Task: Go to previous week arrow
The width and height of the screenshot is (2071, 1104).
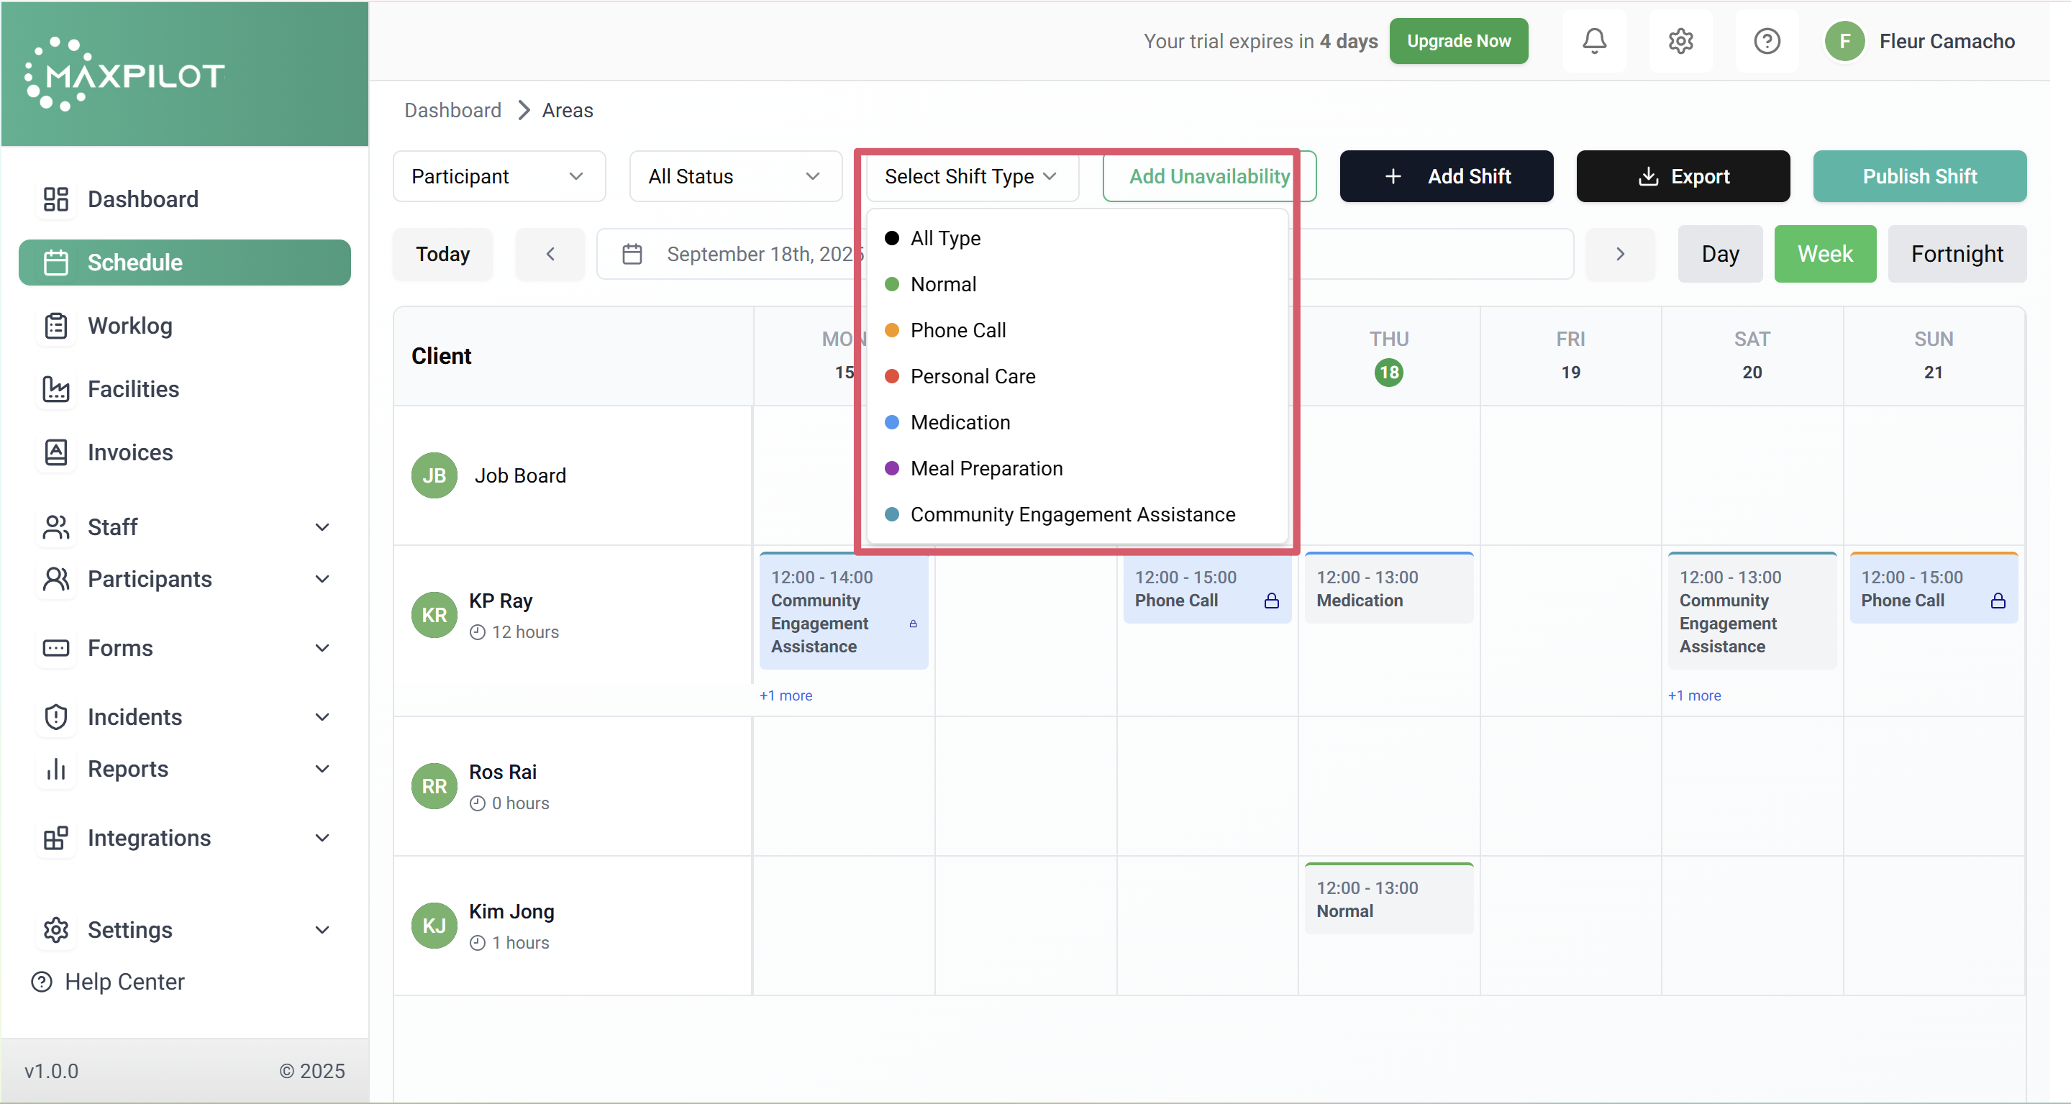Action: tap(550, 254)
